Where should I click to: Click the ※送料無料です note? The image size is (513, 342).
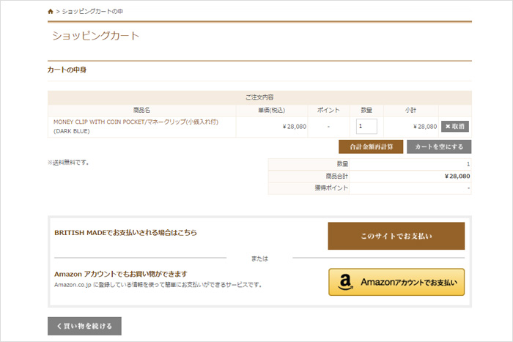[x=68, y=163]
